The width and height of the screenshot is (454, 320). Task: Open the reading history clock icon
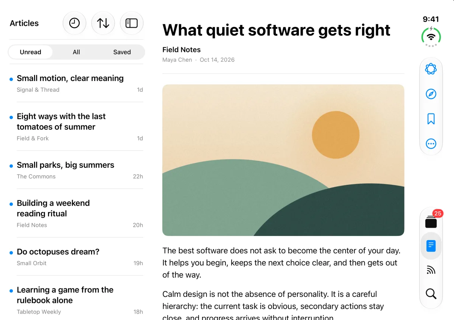tap(75, 23)
